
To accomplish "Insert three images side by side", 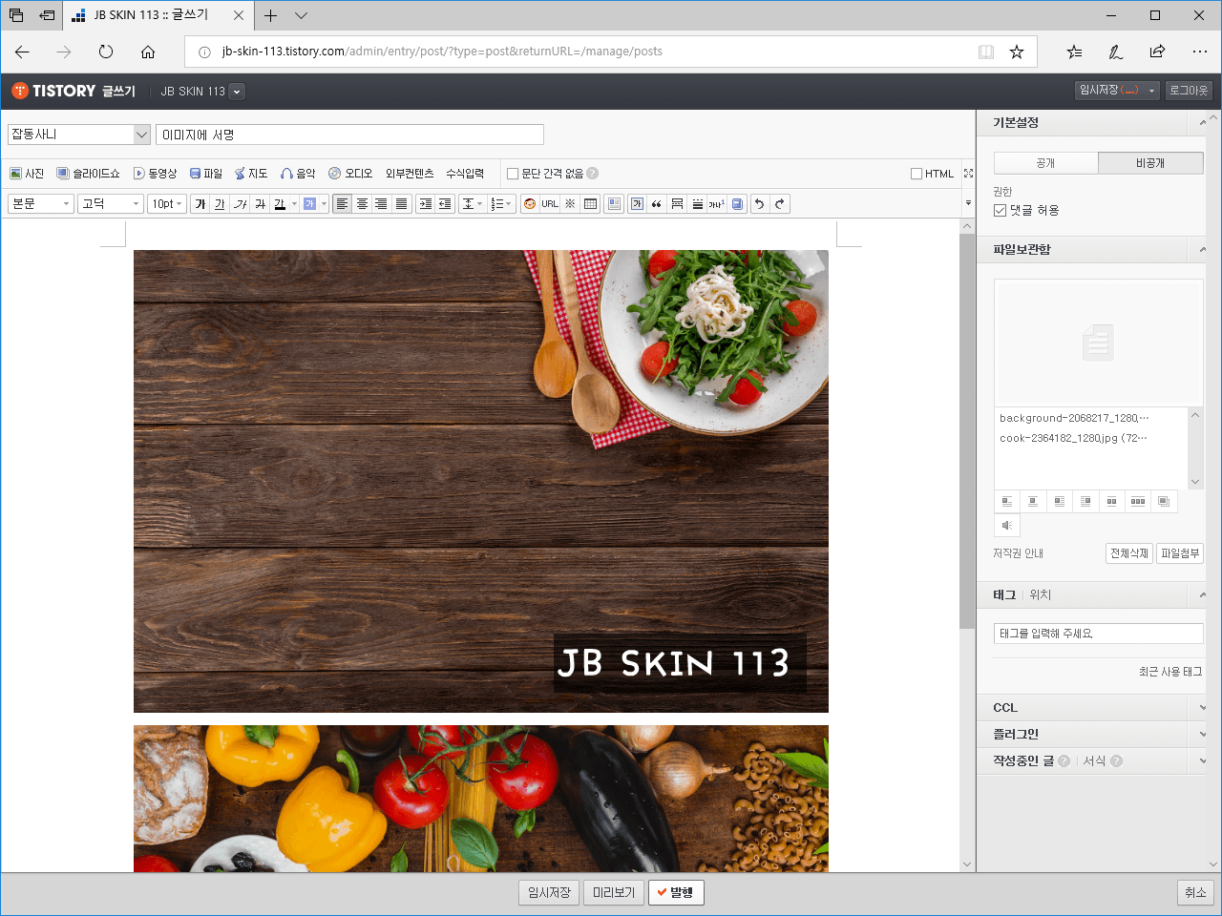I will click(1138, 501).
